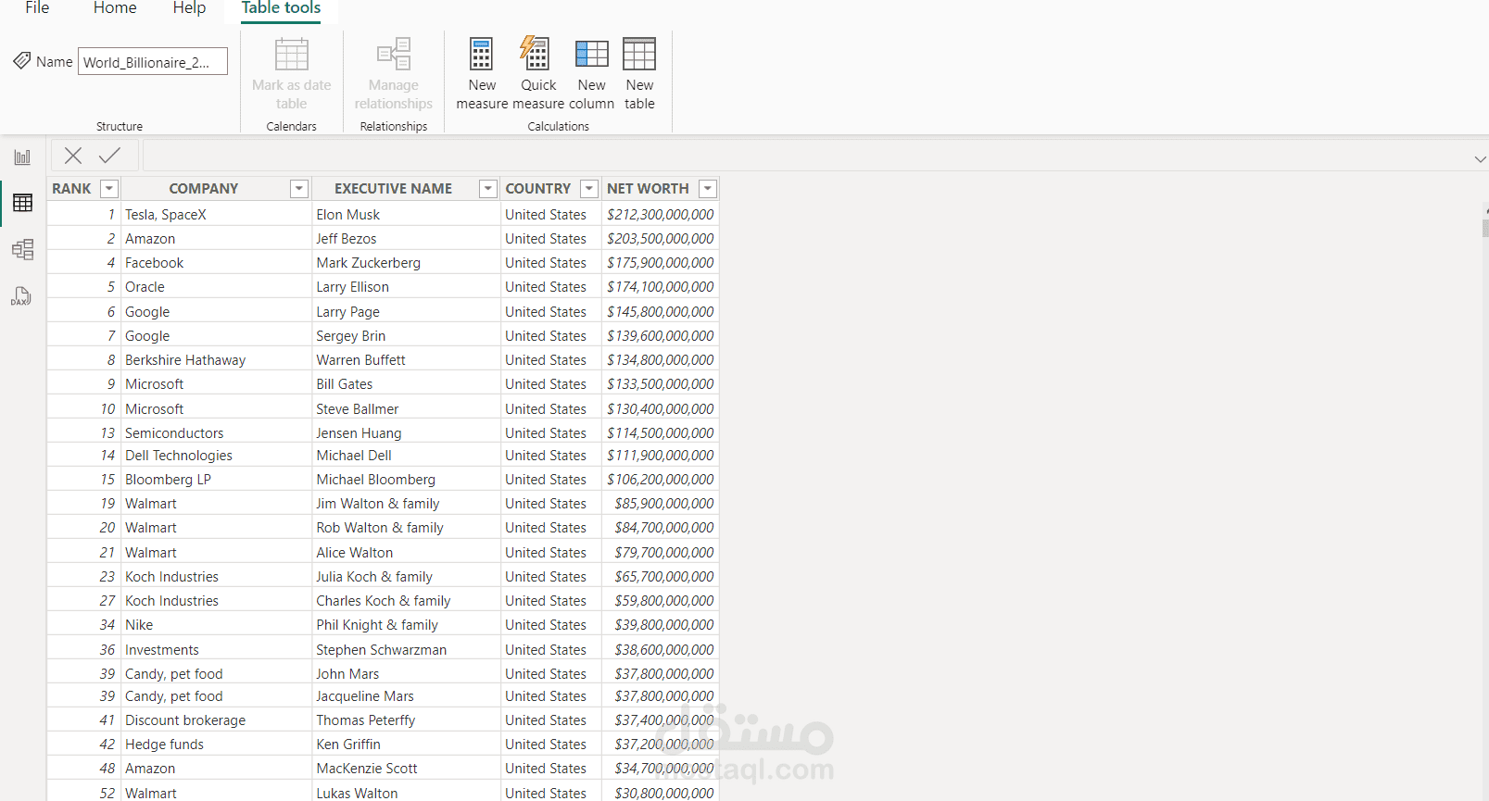Open COMPANY column filter dropdown
Screen dimensions: 1489x801
point(299,189)
